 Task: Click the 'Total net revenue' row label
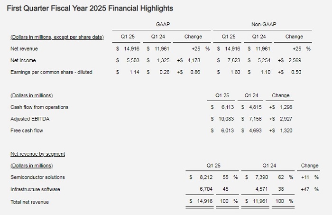(29, 202)
